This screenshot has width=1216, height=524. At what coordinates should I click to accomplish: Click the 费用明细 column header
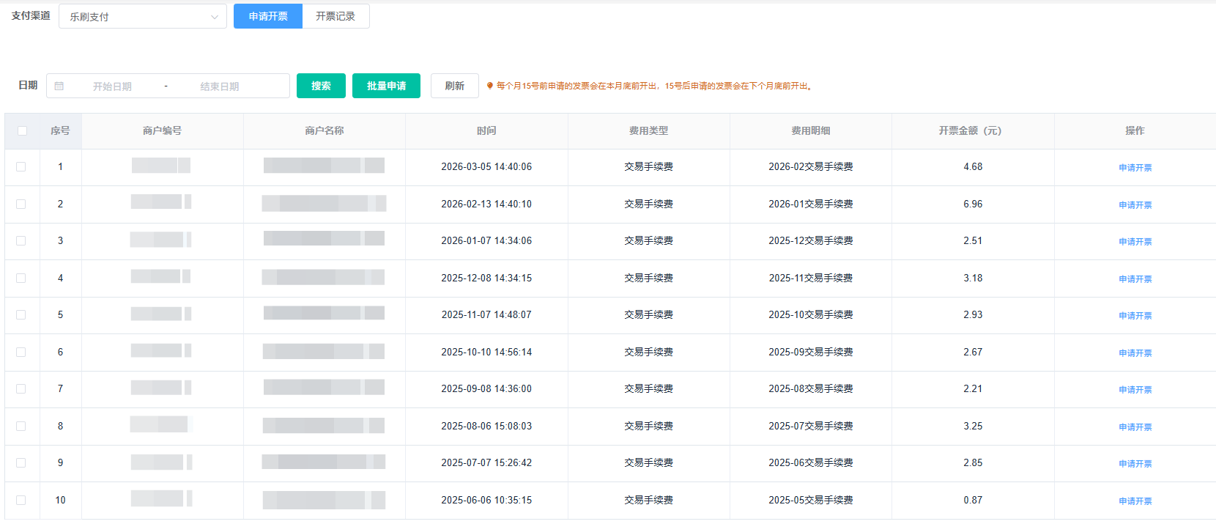coord(811,130)
